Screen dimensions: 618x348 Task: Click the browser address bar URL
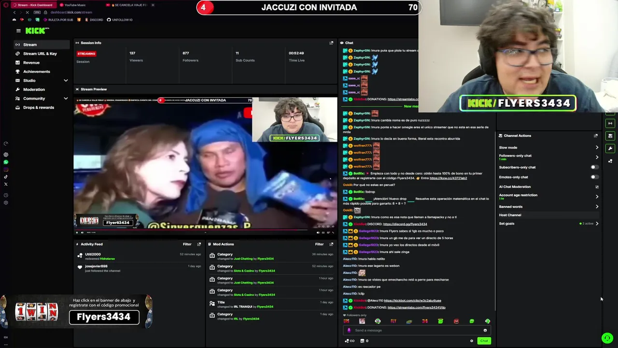pos(71,12)
